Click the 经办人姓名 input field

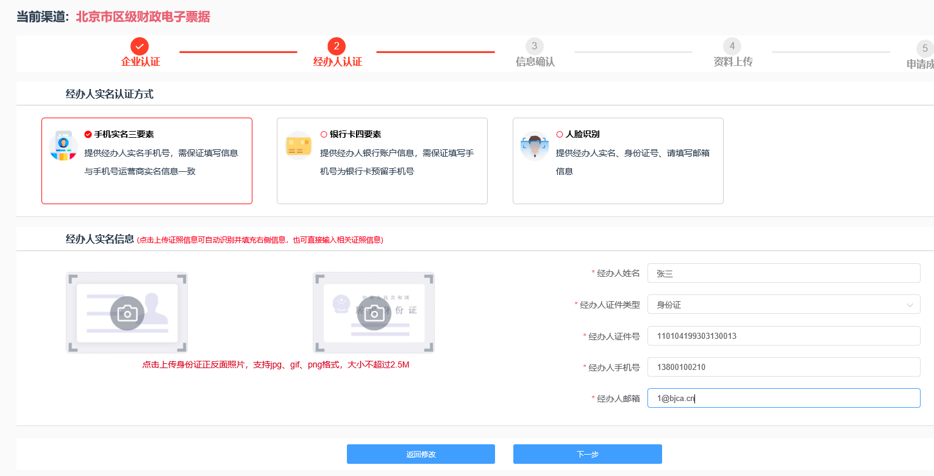tap(783, 274)
